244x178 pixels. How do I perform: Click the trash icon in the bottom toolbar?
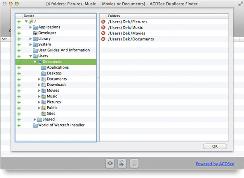coord(134,163)
